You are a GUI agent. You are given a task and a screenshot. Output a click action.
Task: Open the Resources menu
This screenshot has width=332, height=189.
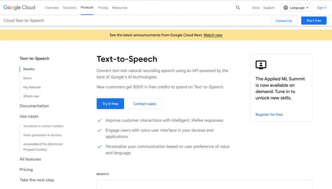(120, 8)
